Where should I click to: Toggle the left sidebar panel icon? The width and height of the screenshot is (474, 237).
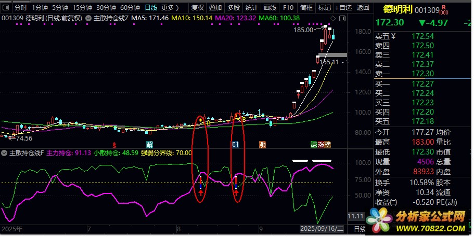click(x=6, y=8)
